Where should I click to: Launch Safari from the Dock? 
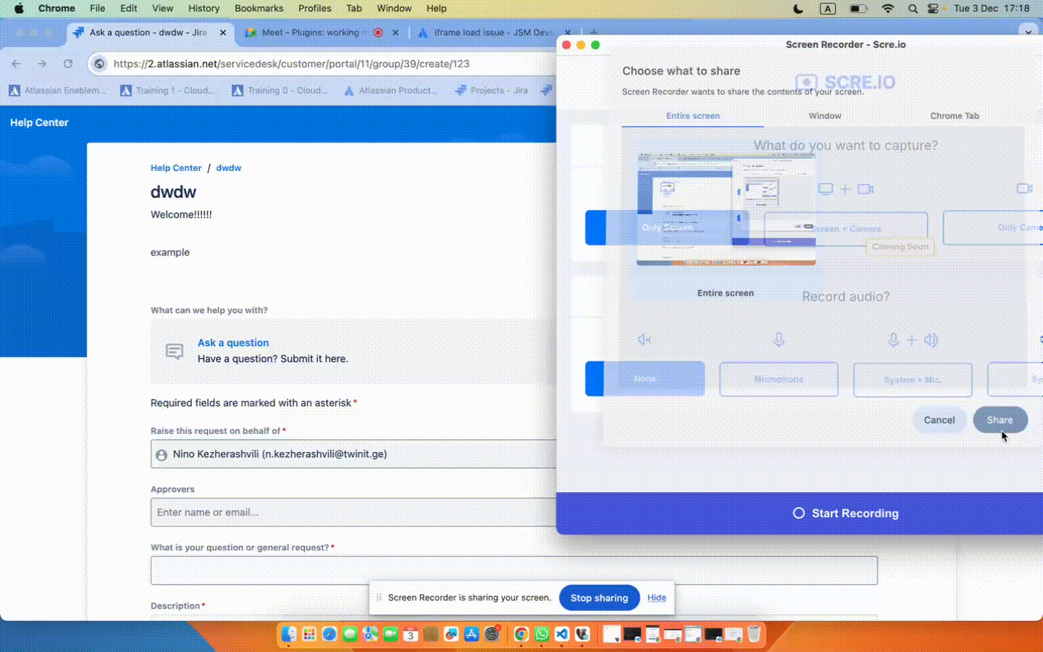(330, 635)
